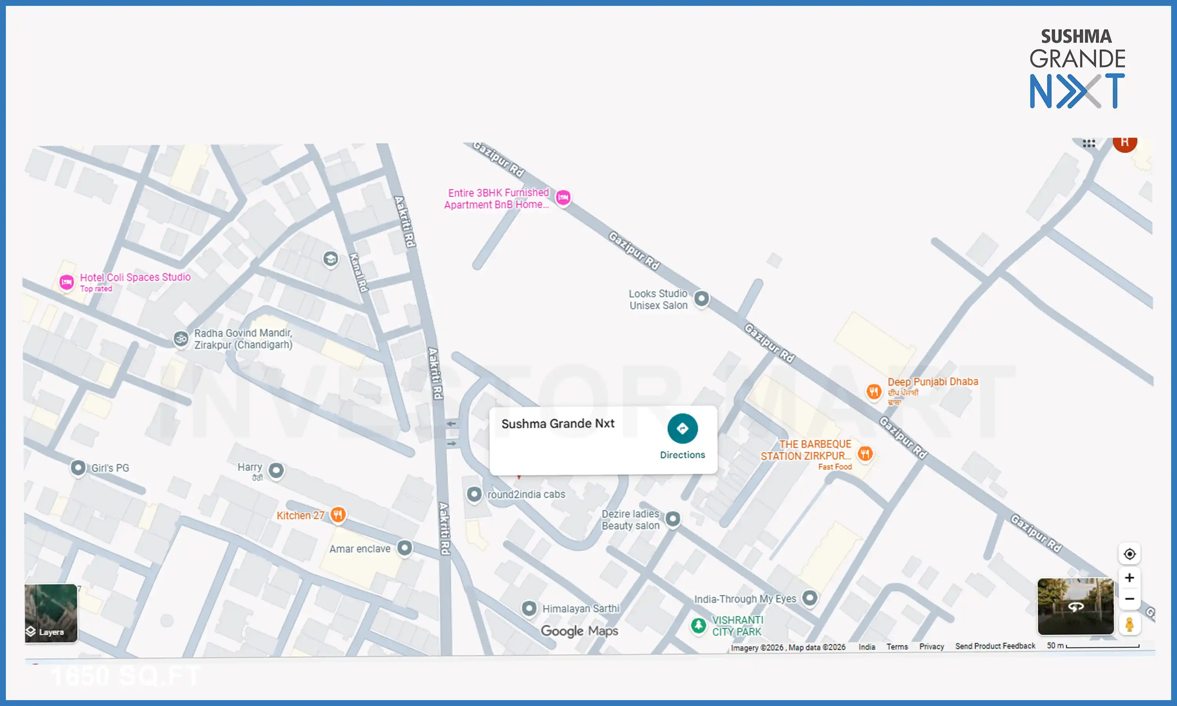Click the Sushma Grande NXT logo
1177x706 pixels.
point(1077,69)
